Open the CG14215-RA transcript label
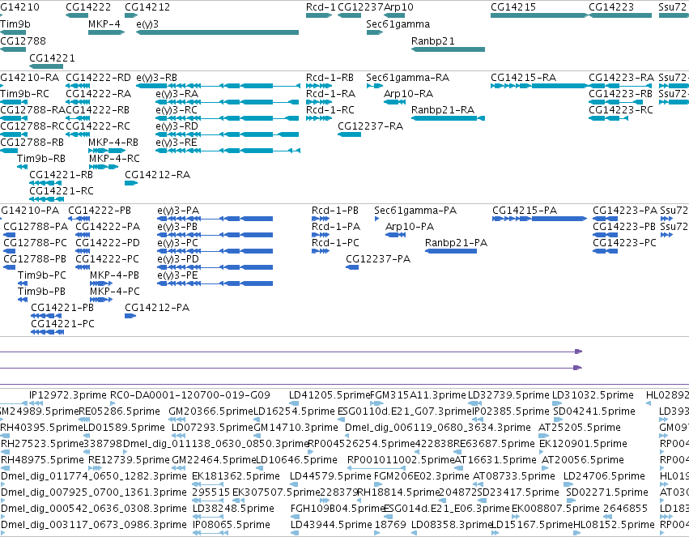This screenshot has height=537, width=689. (x=524, y=78)
